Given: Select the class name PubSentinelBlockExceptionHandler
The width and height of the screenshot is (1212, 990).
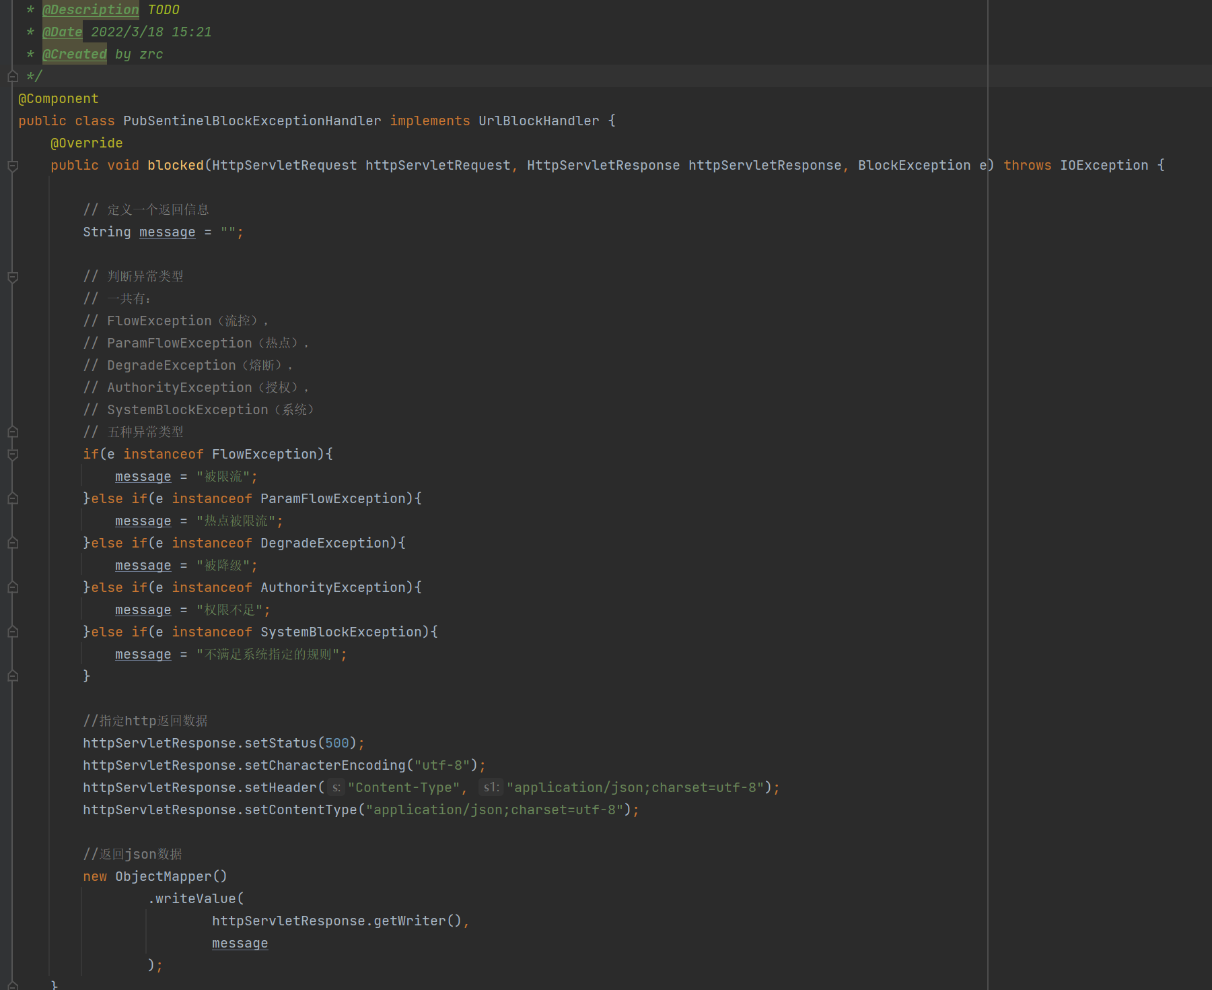Looking at the screenshot, I should [252, 121].
